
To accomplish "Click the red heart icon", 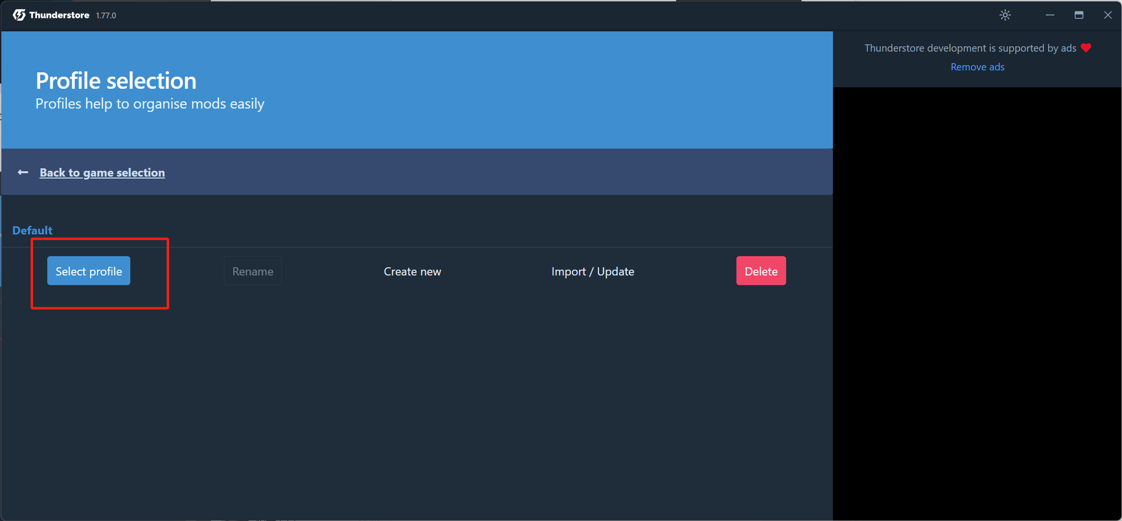I will pos(1086,48).
